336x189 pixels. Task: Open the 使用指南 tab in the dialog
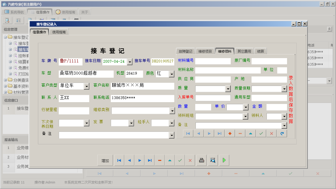(59, 31)
